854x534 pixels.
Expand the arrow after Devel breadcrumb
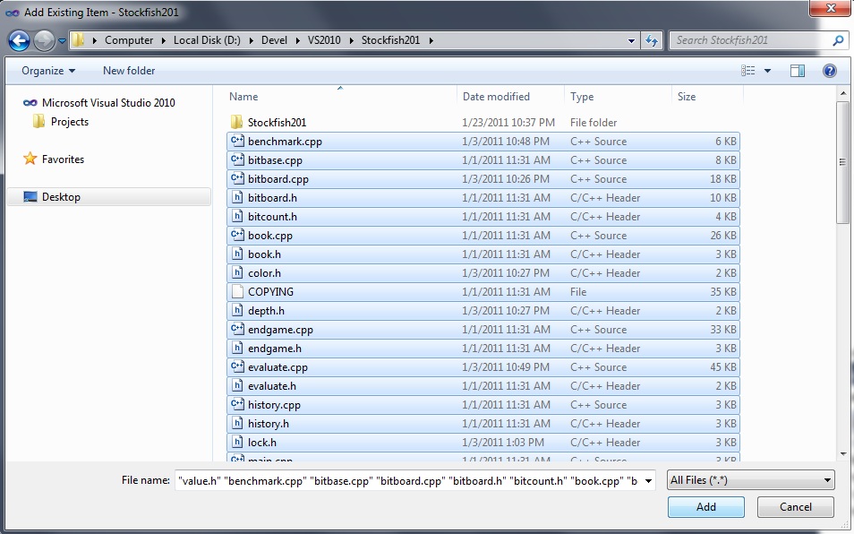pos(297,40)
